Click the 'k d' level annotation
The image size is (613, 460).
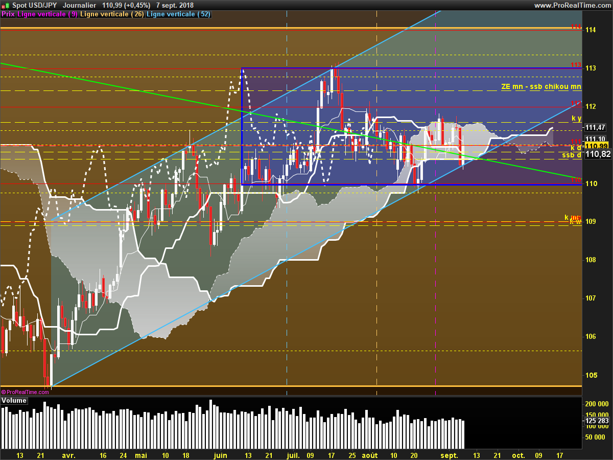[x=576, y=148]
